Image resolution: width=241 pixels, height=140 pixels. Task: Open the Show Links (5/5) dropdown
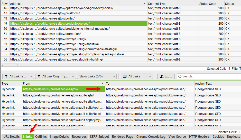(x=97, y=76)
